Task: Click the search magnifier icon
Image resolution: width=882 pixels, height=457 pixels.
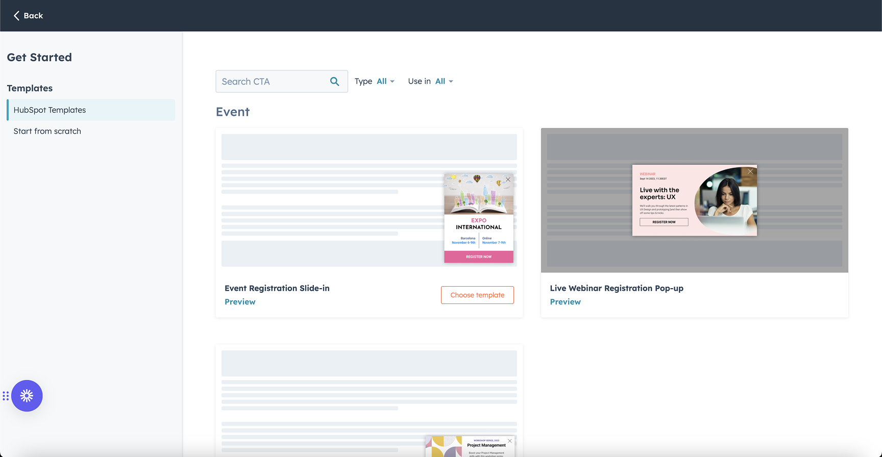Action: (335, 82)
